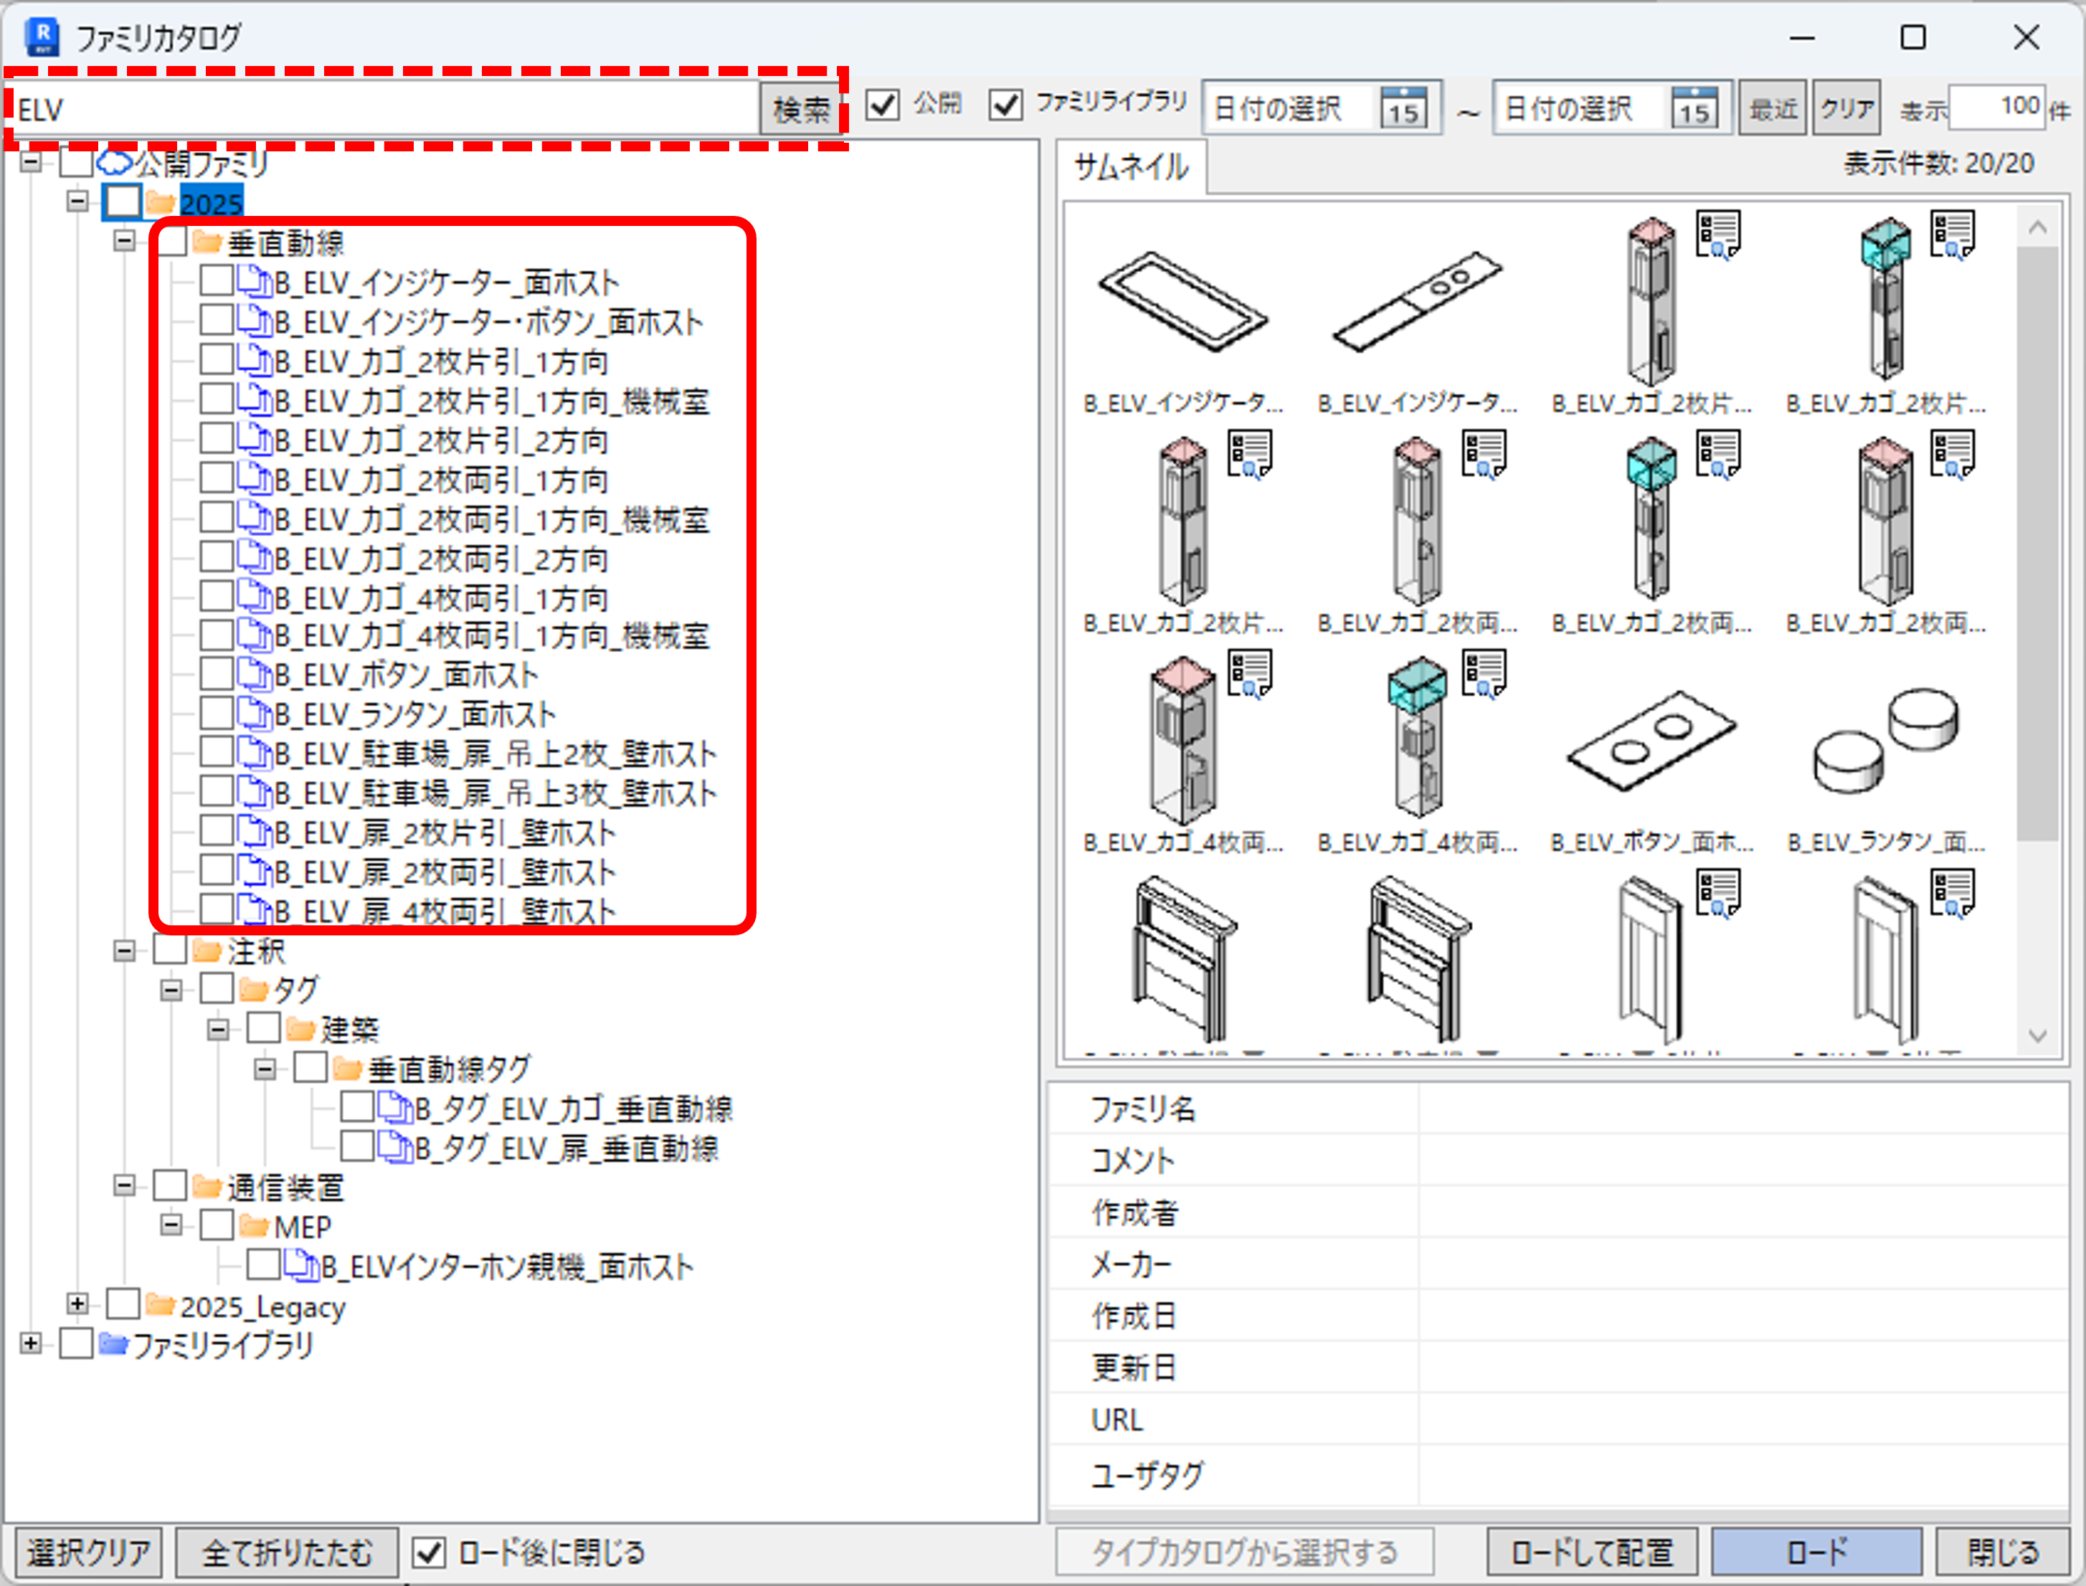Viewport: 2086px width, 1586px height.
Task: Click the ロードして配置 button
Action: tap(1592, 1552)
